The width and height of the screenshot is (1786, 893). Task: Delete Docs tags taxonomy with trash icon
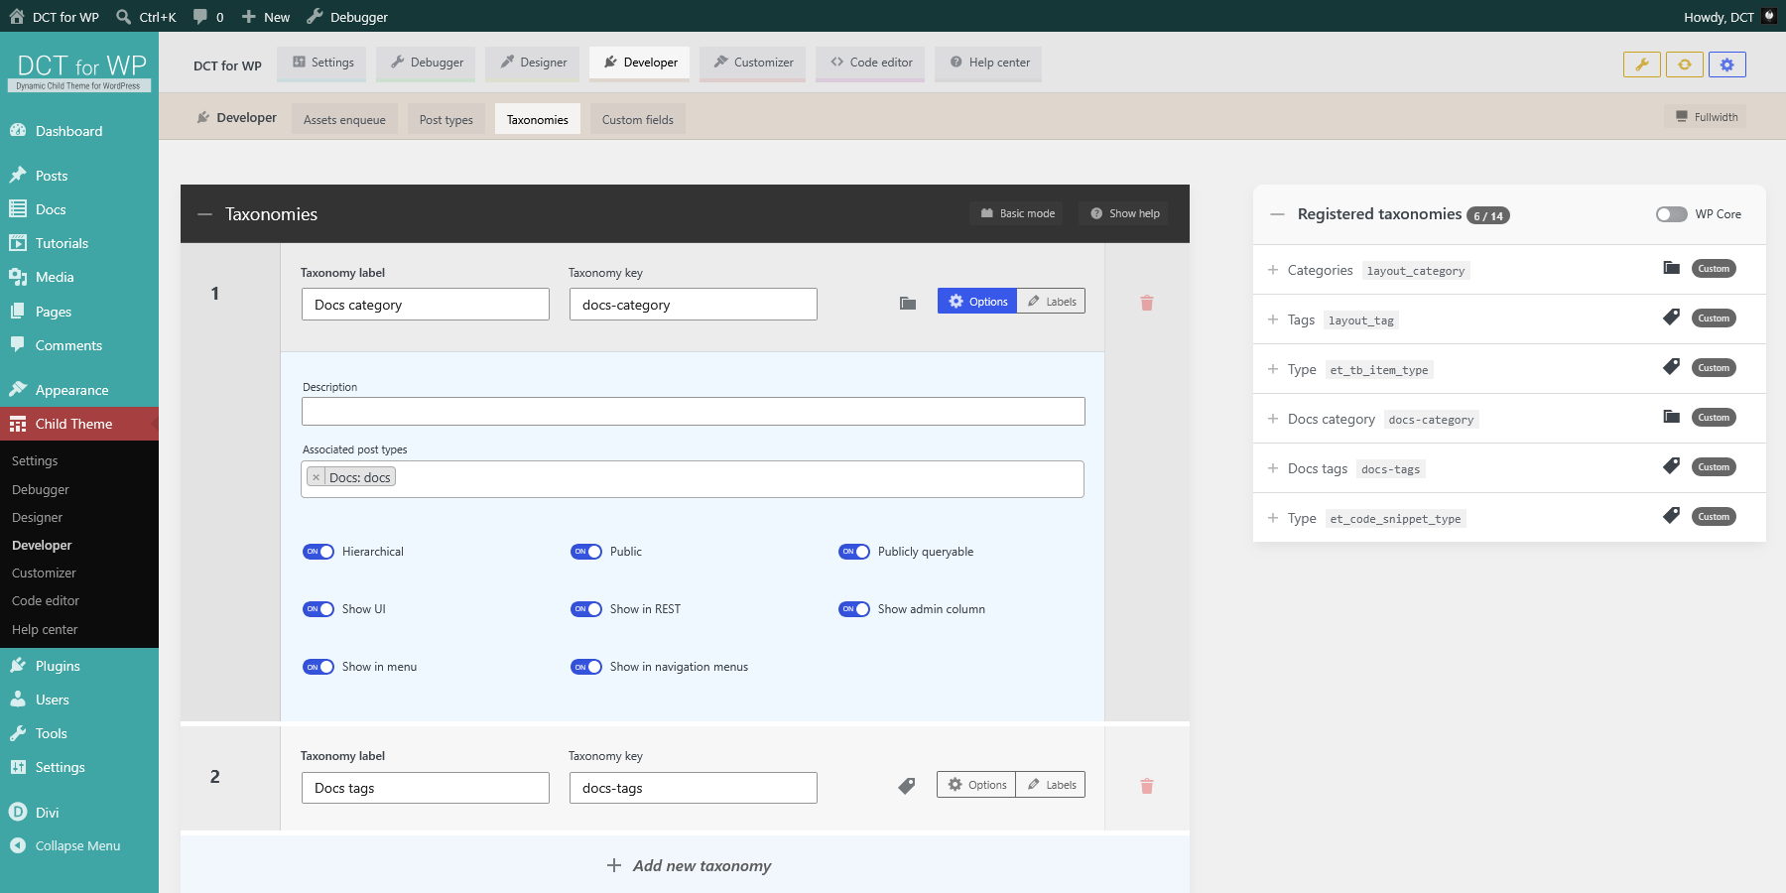tap(1147, 786)
